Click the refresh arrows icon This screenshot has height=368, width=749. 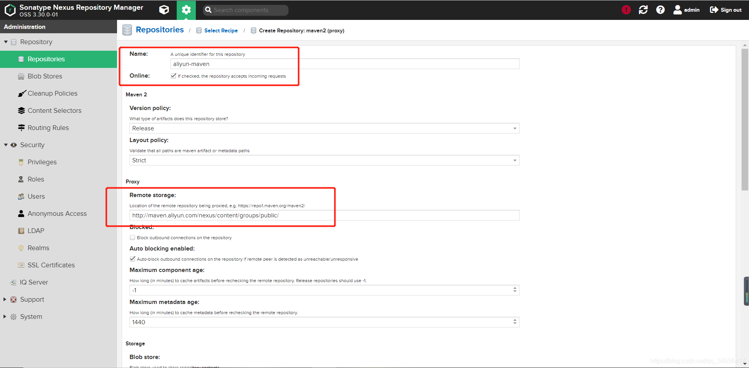tap(643, 10)
